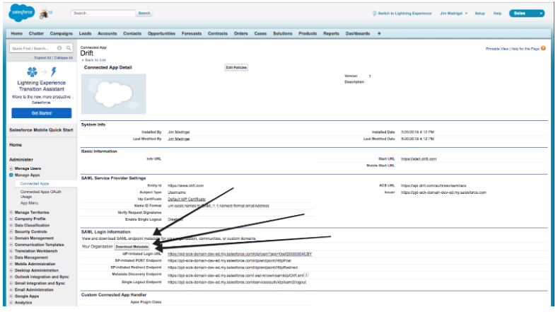Screen dimensions: 558x312
Task: Expand the Translation Workbench node
Action: (x=11, y=251)
